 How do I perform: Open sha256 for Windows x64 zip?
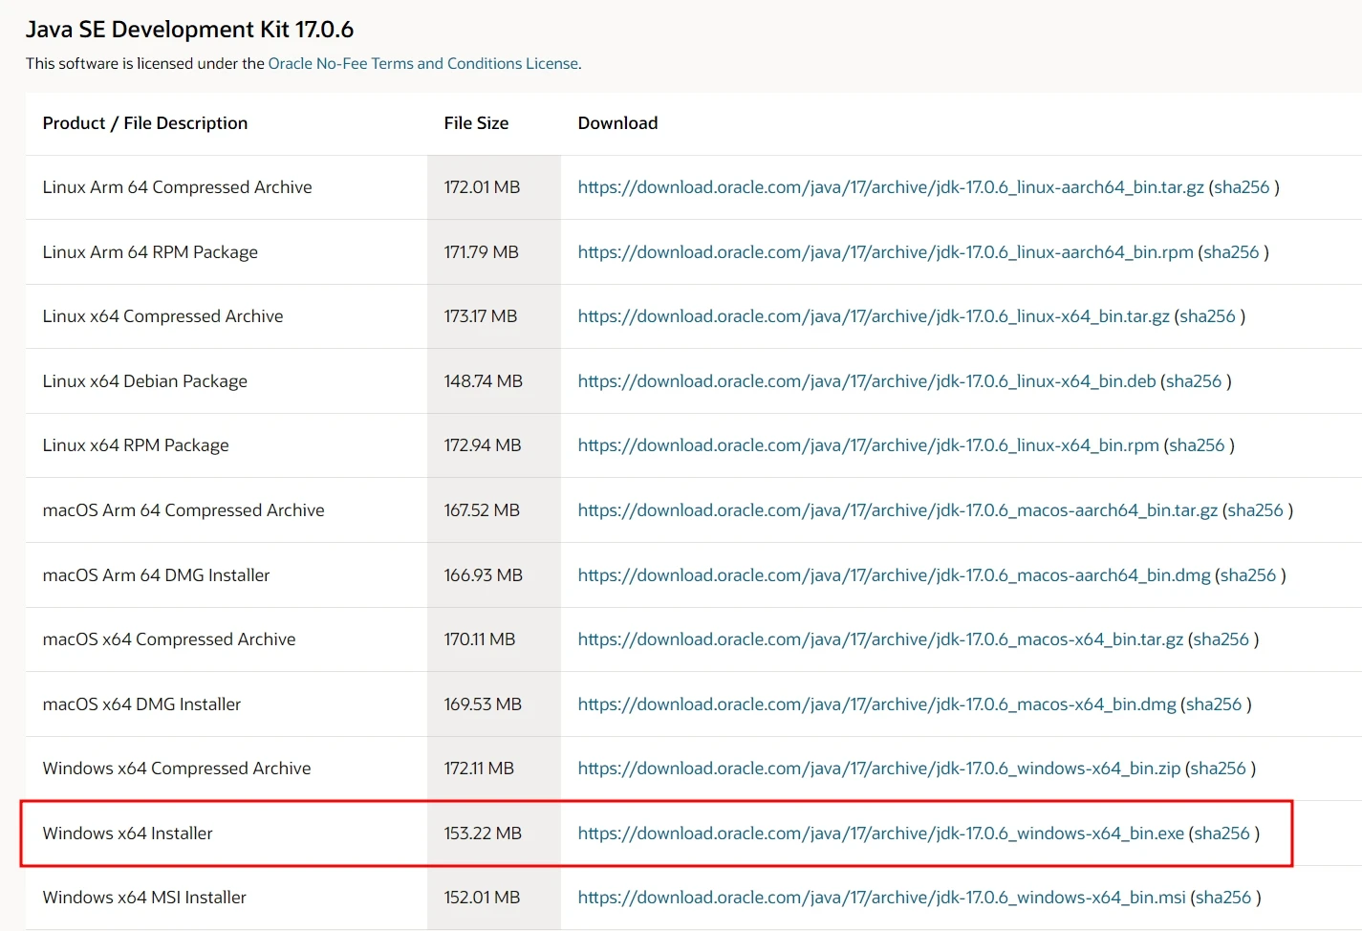[x=1218, y=769]
